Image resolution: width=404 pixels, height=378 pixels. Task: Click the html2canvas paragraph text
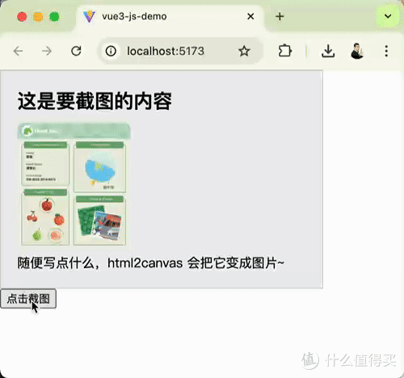(150, 262)
